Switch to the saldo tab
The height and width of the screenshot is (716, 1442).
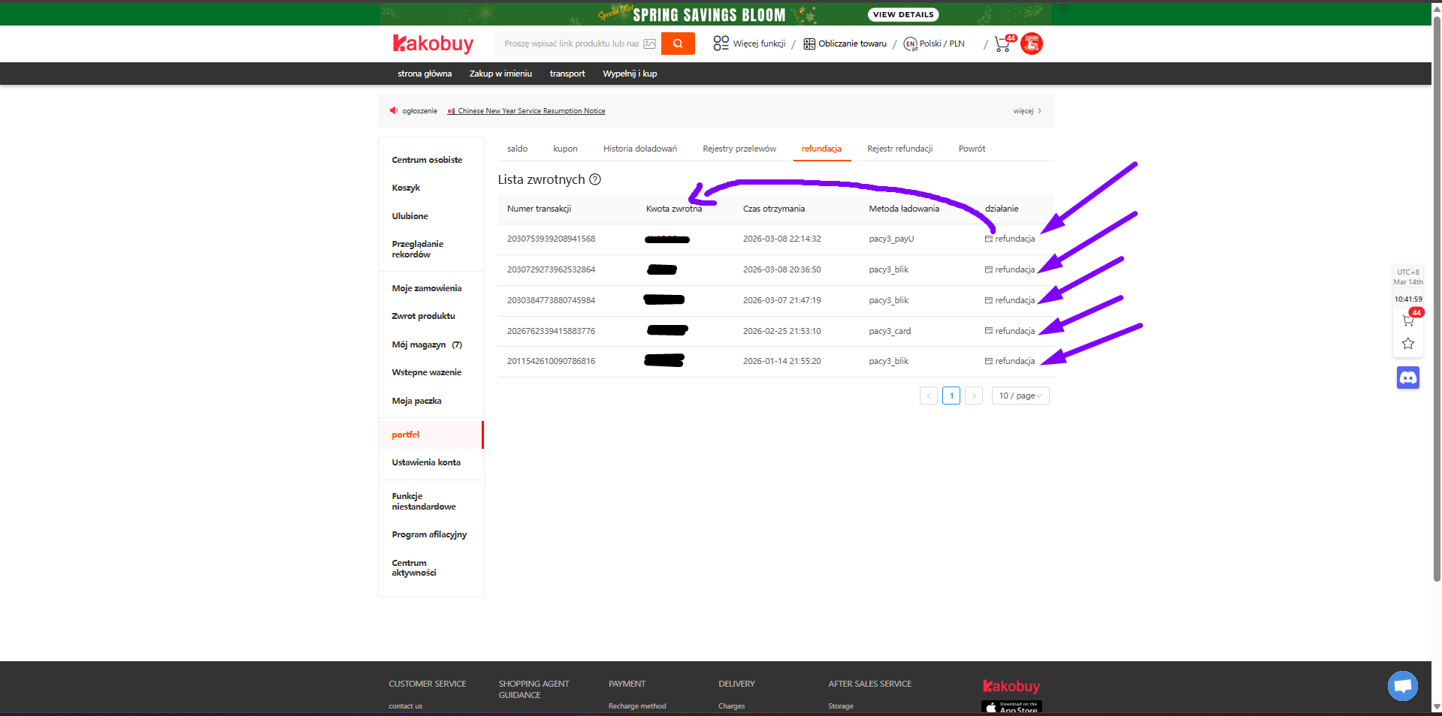pos(517,148)
